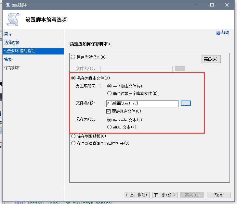Go to 选择对象 wizard page

click(12, 42)
